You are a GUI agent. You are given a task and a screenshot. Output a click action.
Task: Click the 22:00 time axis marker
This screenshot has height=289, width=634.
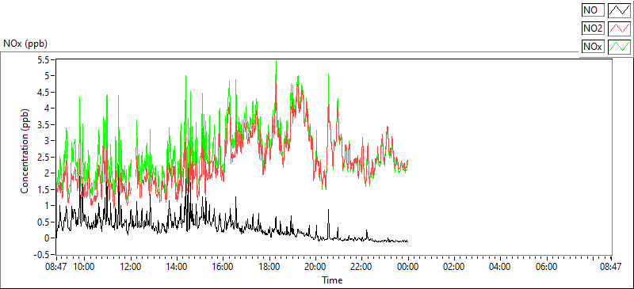[361, 267]
